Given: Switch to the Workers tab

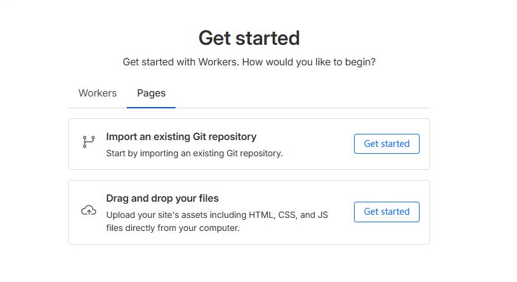Looking at the screenshot, I should pos(97,93).
